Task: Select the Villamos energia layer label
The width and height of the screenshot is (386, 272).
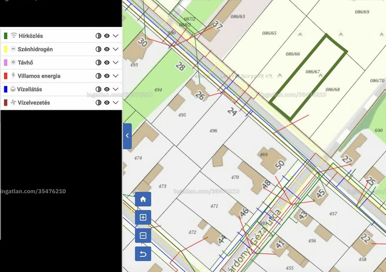Action: click(x=39, y=76)
